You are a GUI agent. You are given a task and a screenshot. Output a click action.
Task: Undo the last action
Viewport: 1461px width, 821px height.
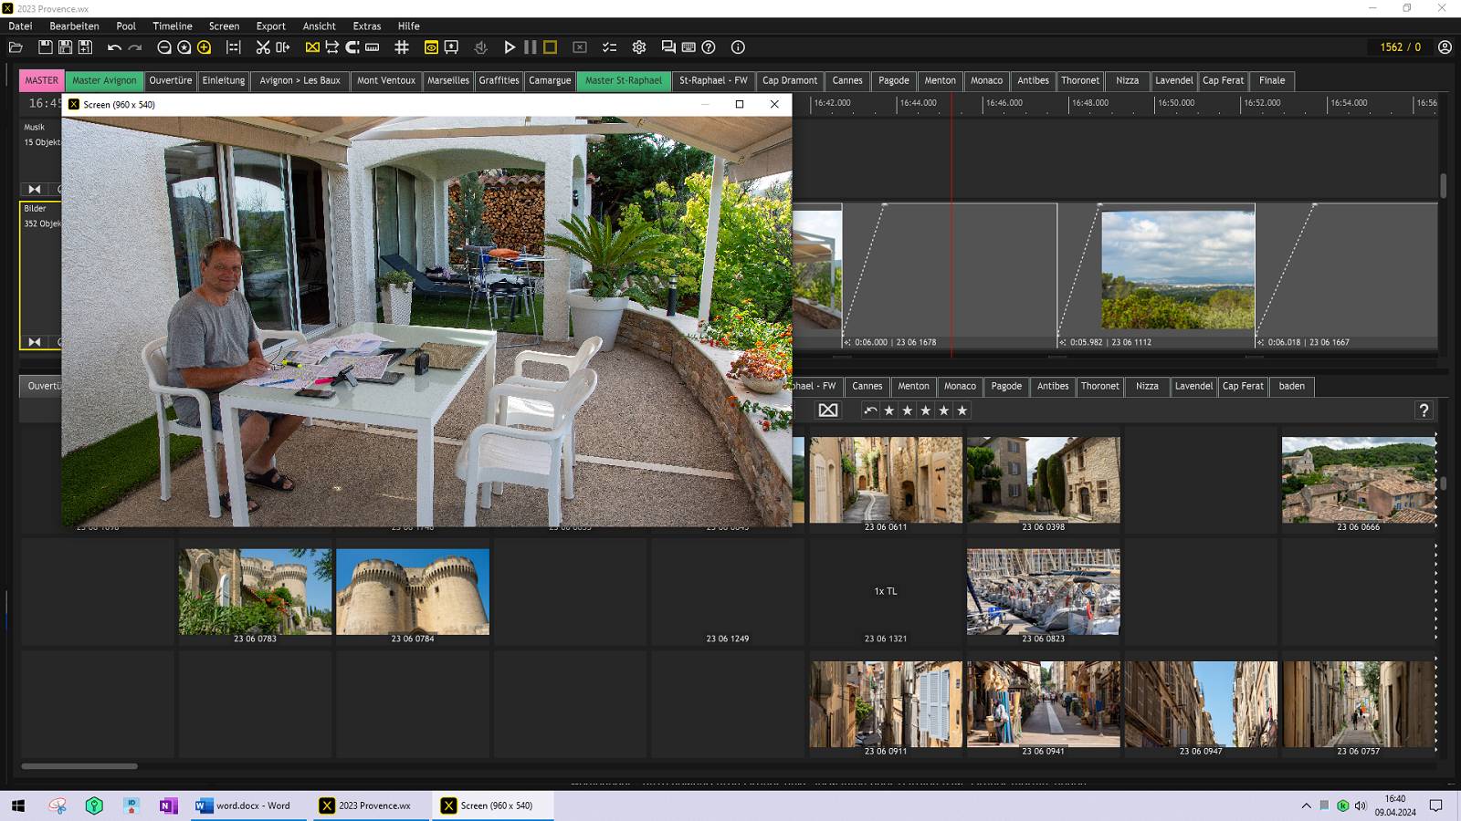pyautogui.click(x=114, y=47)
